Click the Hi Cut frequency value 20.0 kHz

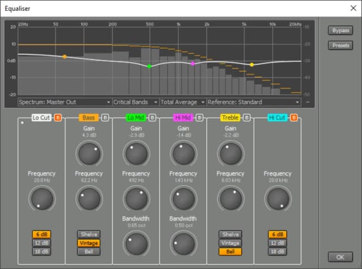point(278,180)
